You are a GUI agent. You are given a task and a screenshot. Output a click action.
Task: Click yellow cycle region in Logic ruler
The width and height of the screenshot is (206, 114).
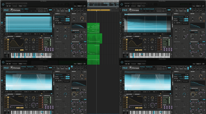click(98, 10)
